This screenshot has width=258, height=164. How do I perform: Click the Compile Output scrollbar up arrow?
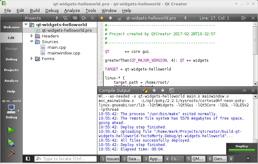255,97
